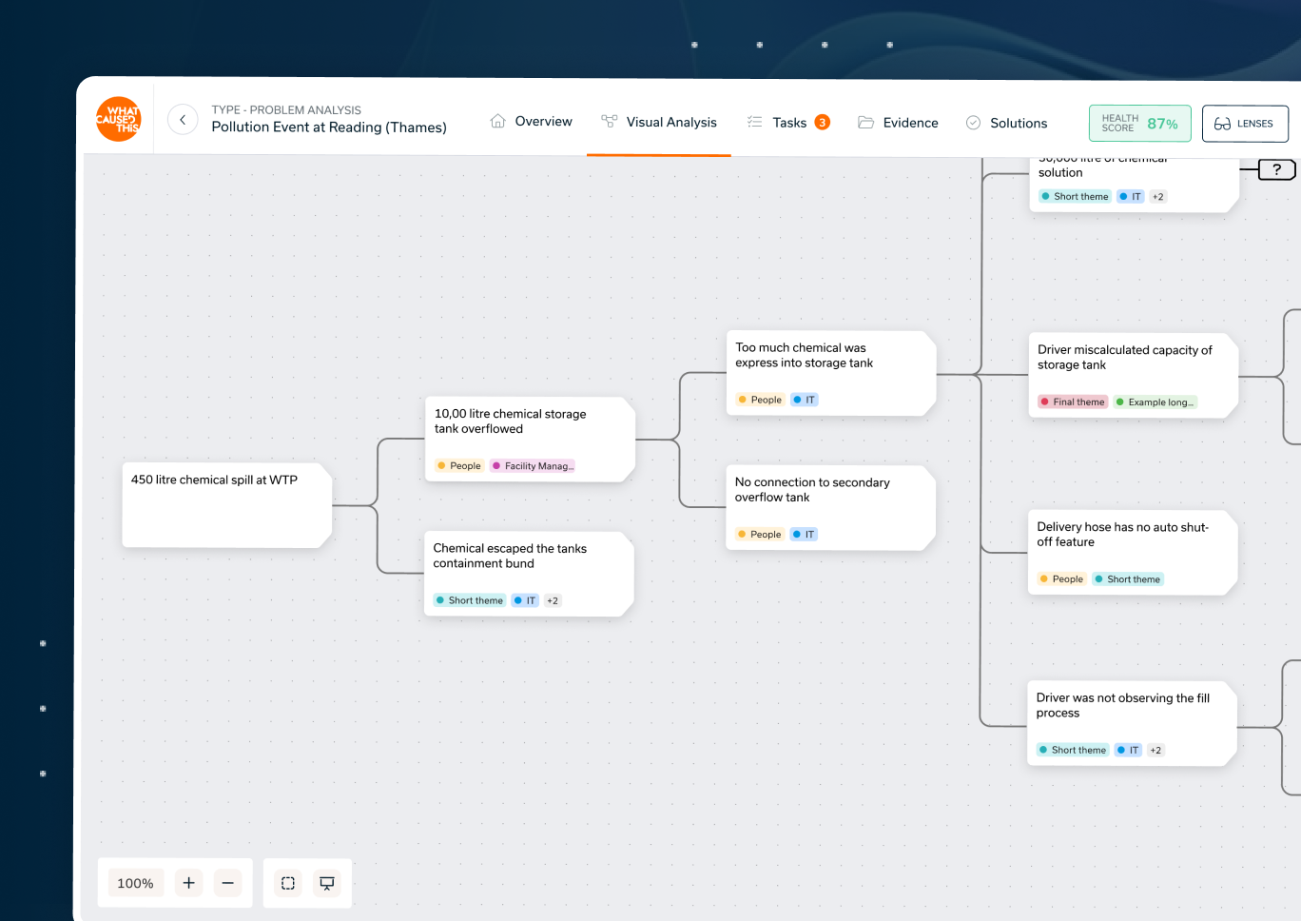
Task: Click the Facility Manag... tag on overflow node
Action: [533, 466]
